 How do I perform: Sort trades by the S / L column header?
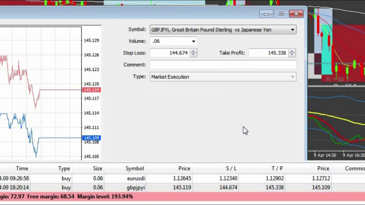click(x=231, y=169)
